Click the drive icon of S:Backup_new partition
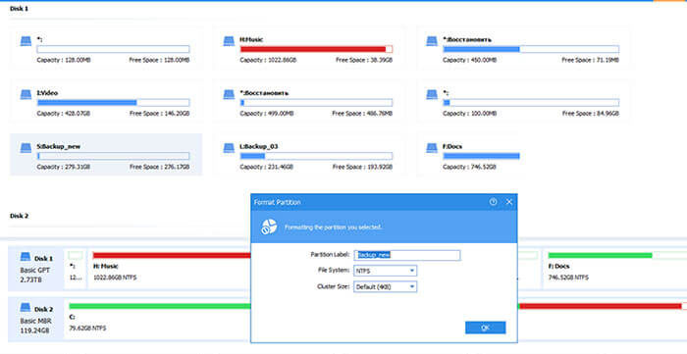Viewport: 687px width, 354px height. tap(26, 148)
